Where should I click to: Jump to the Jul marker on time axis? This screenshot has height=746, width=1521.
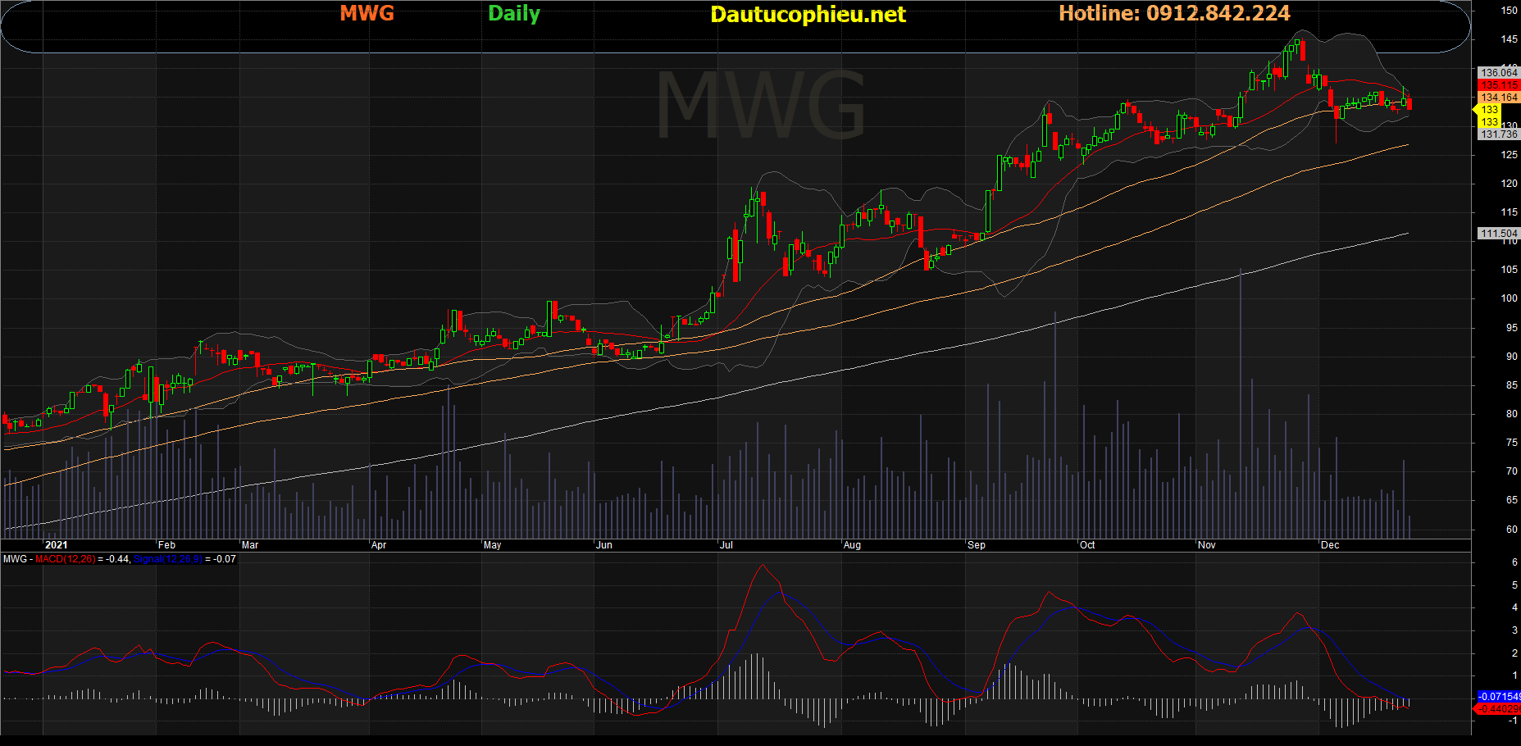point(726,545)
